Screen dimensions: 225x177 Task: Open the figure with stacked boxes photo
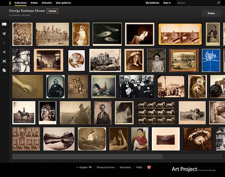[78, 86]
